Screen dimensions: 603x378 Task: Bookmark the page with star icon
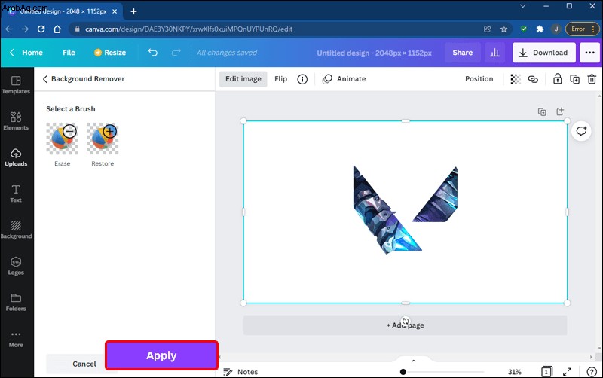pyautogui.click(x=504, y=29)
